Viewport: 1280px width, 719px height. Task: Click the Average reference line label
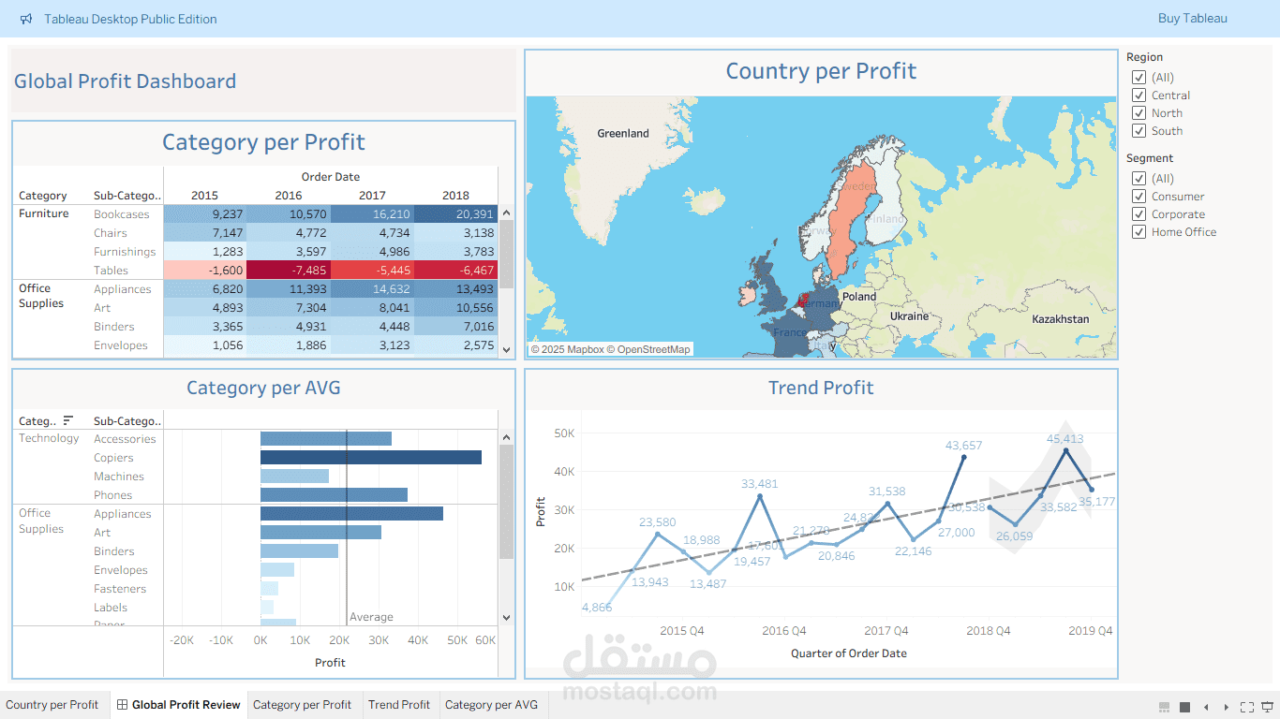(x=371, y=617)
